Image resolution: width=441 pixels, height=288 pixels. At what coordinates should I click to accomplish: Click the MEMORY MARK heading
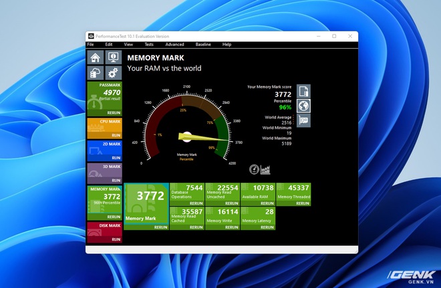(x=156, y=58)
